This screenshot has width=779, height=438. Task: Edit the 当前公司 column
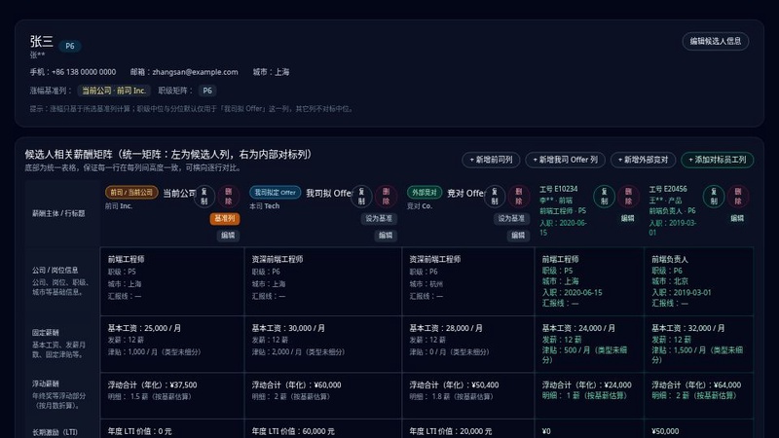pos(228,236)
